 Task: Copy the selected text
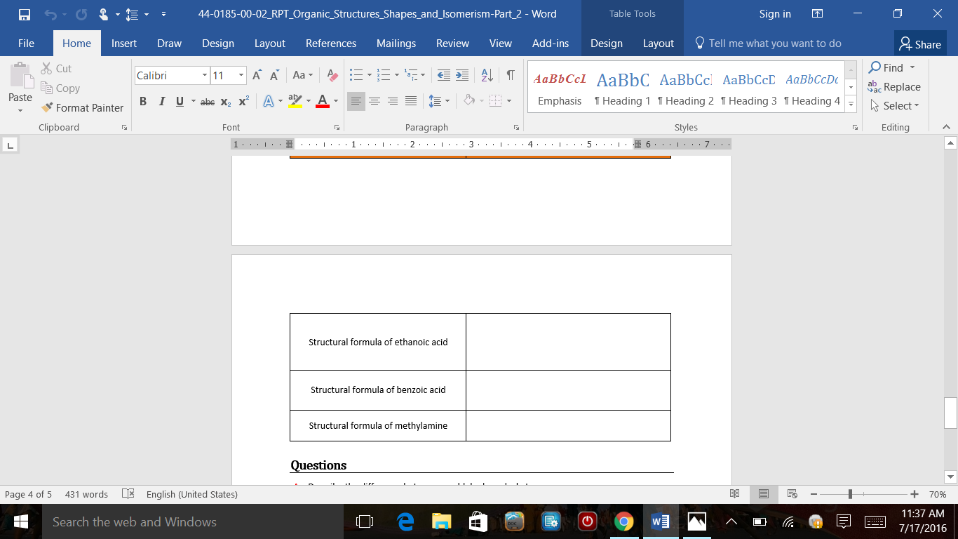click(x=60, y=88)
